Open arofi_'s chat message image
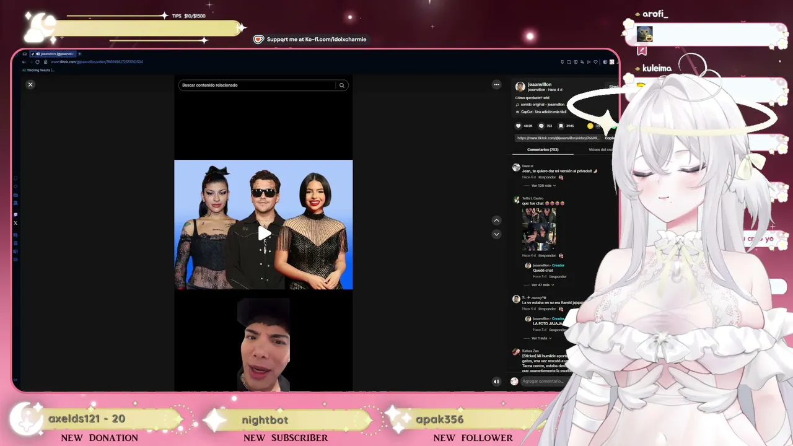793x446 pixels. (x=644, y=34)
